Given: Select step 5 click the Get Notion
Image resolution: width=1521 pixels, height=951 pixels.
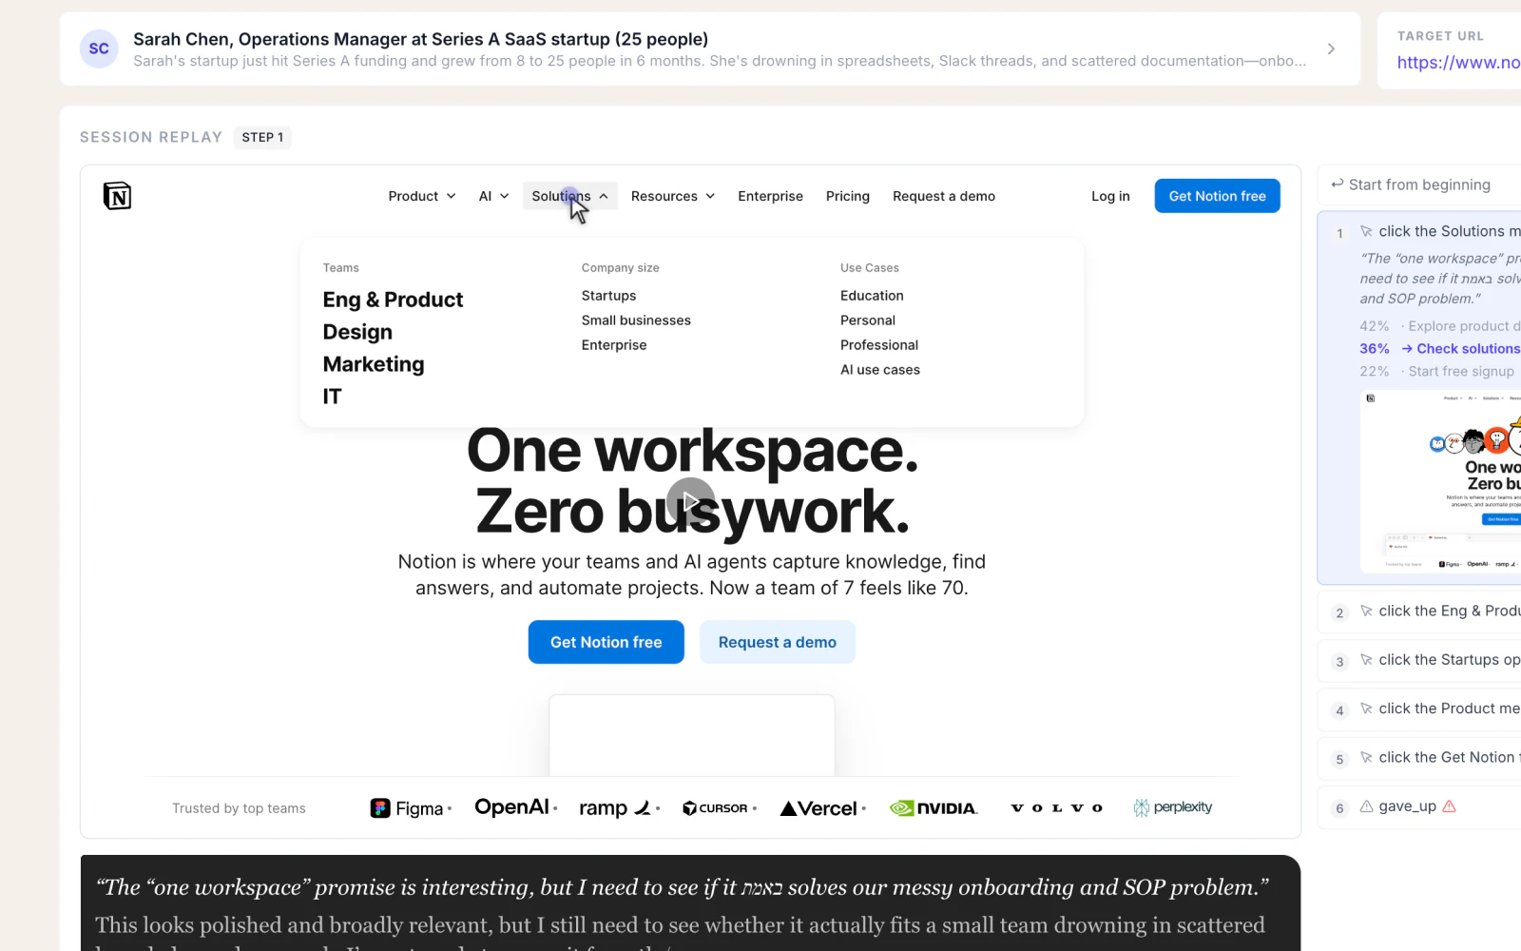Looking at the screenshot, I should pos(1419,758).
